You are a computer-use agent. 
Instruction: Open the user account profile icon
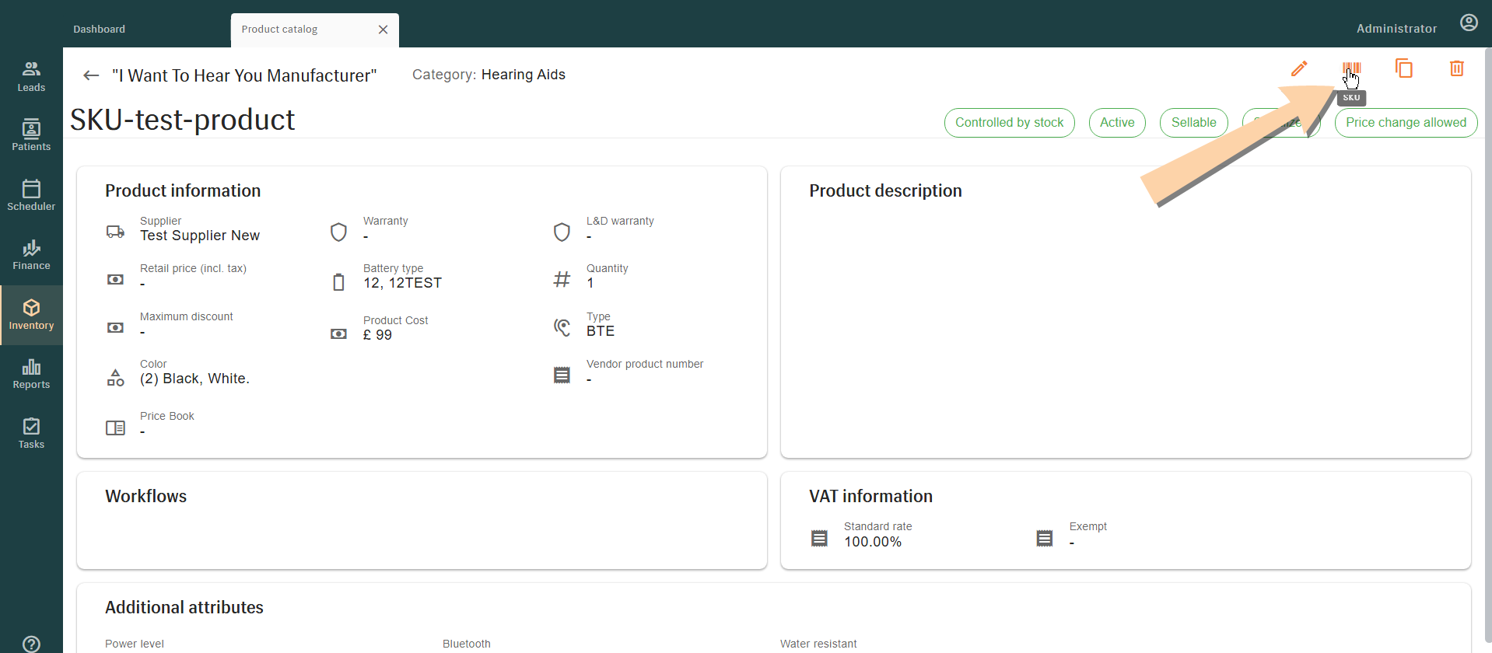(x=1469, y=23)
